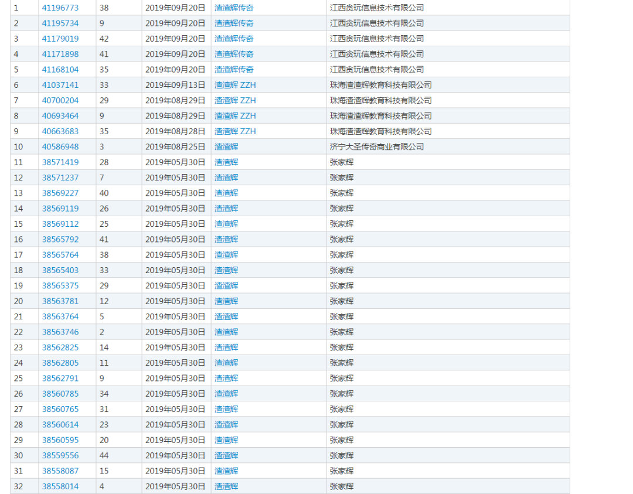Open application number 40586948
633x494 pixels.
click(x=60, y=147)
